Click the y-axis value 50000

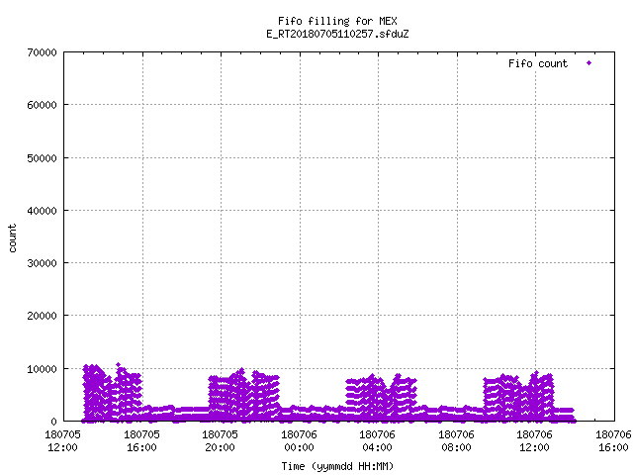pos(42,158)
